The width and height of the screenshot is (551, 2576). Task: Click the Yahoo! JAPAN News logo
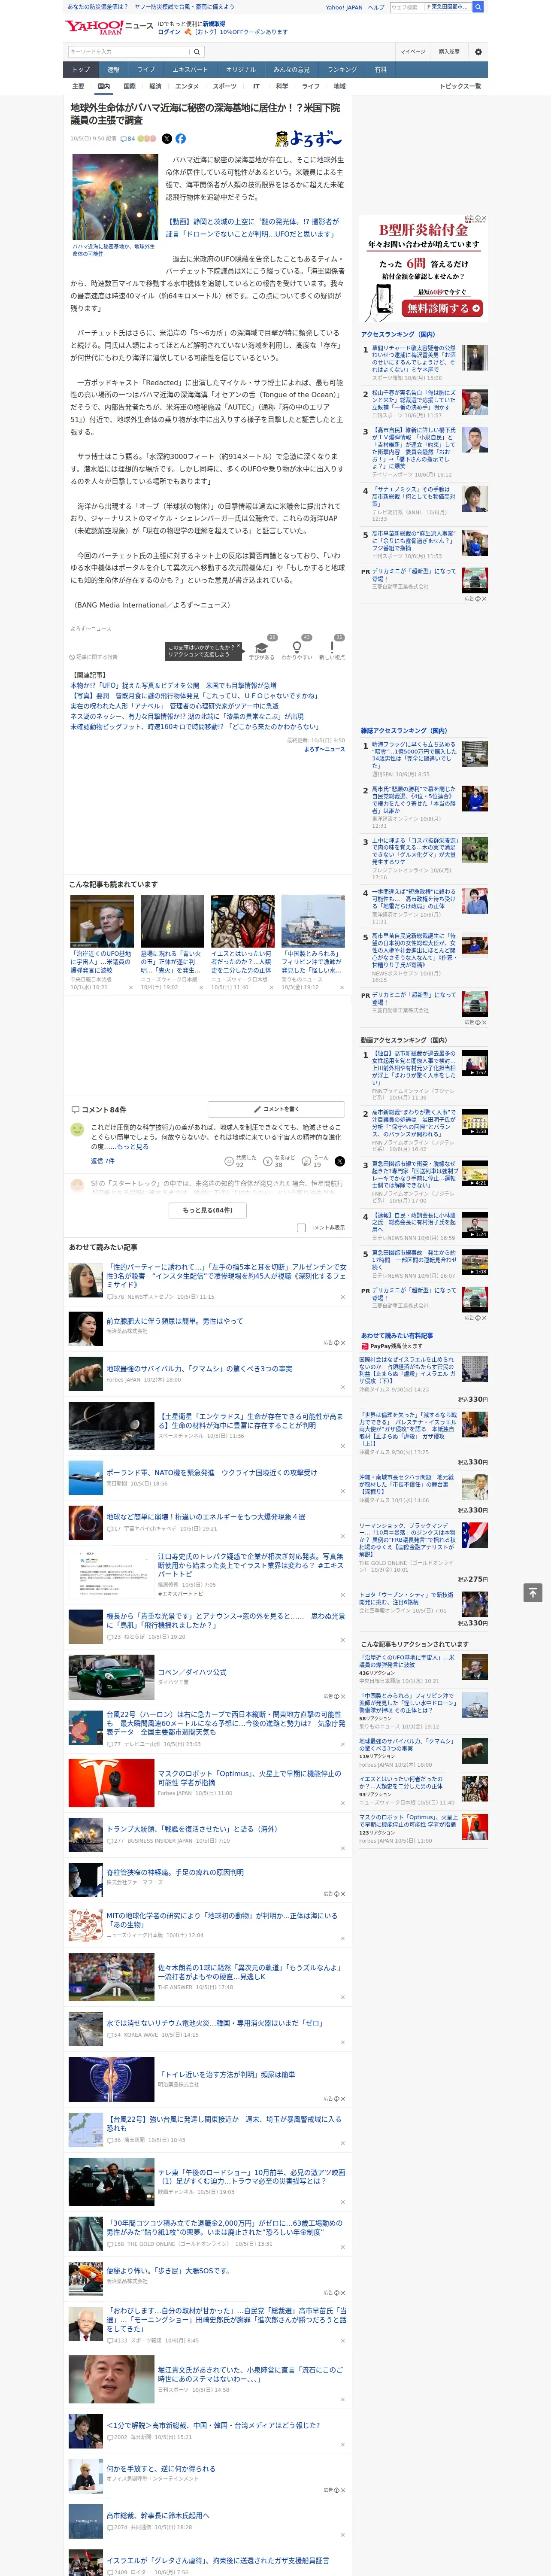[109, 27]
